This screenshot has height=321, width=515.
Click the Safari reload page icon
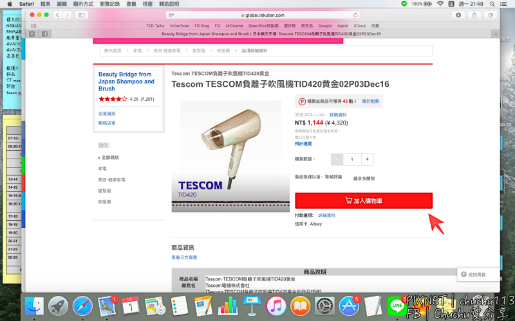click(355, 15)
